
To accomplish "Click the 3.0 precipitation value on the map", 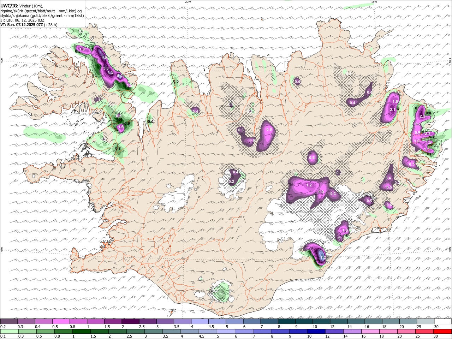I will pos(106,68).
